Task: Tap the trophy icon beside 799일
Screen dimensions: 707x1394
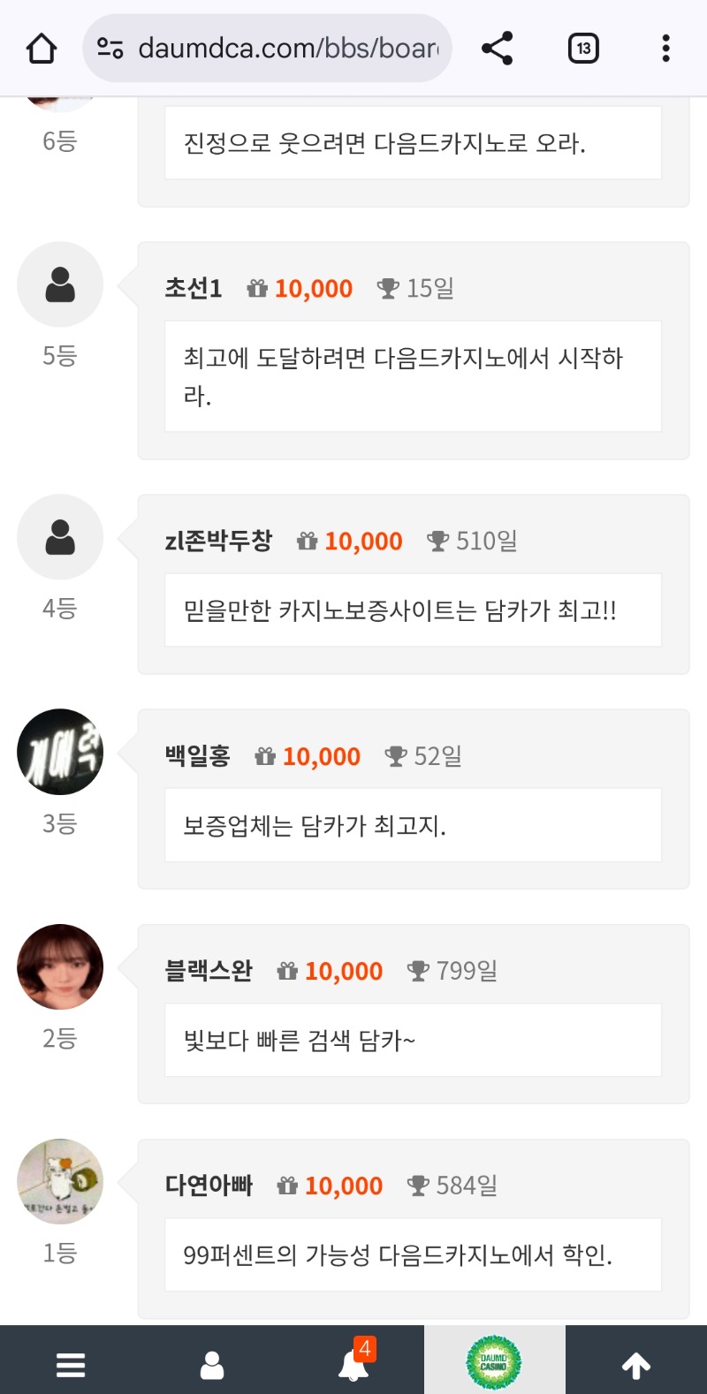Action: point(418,972)
